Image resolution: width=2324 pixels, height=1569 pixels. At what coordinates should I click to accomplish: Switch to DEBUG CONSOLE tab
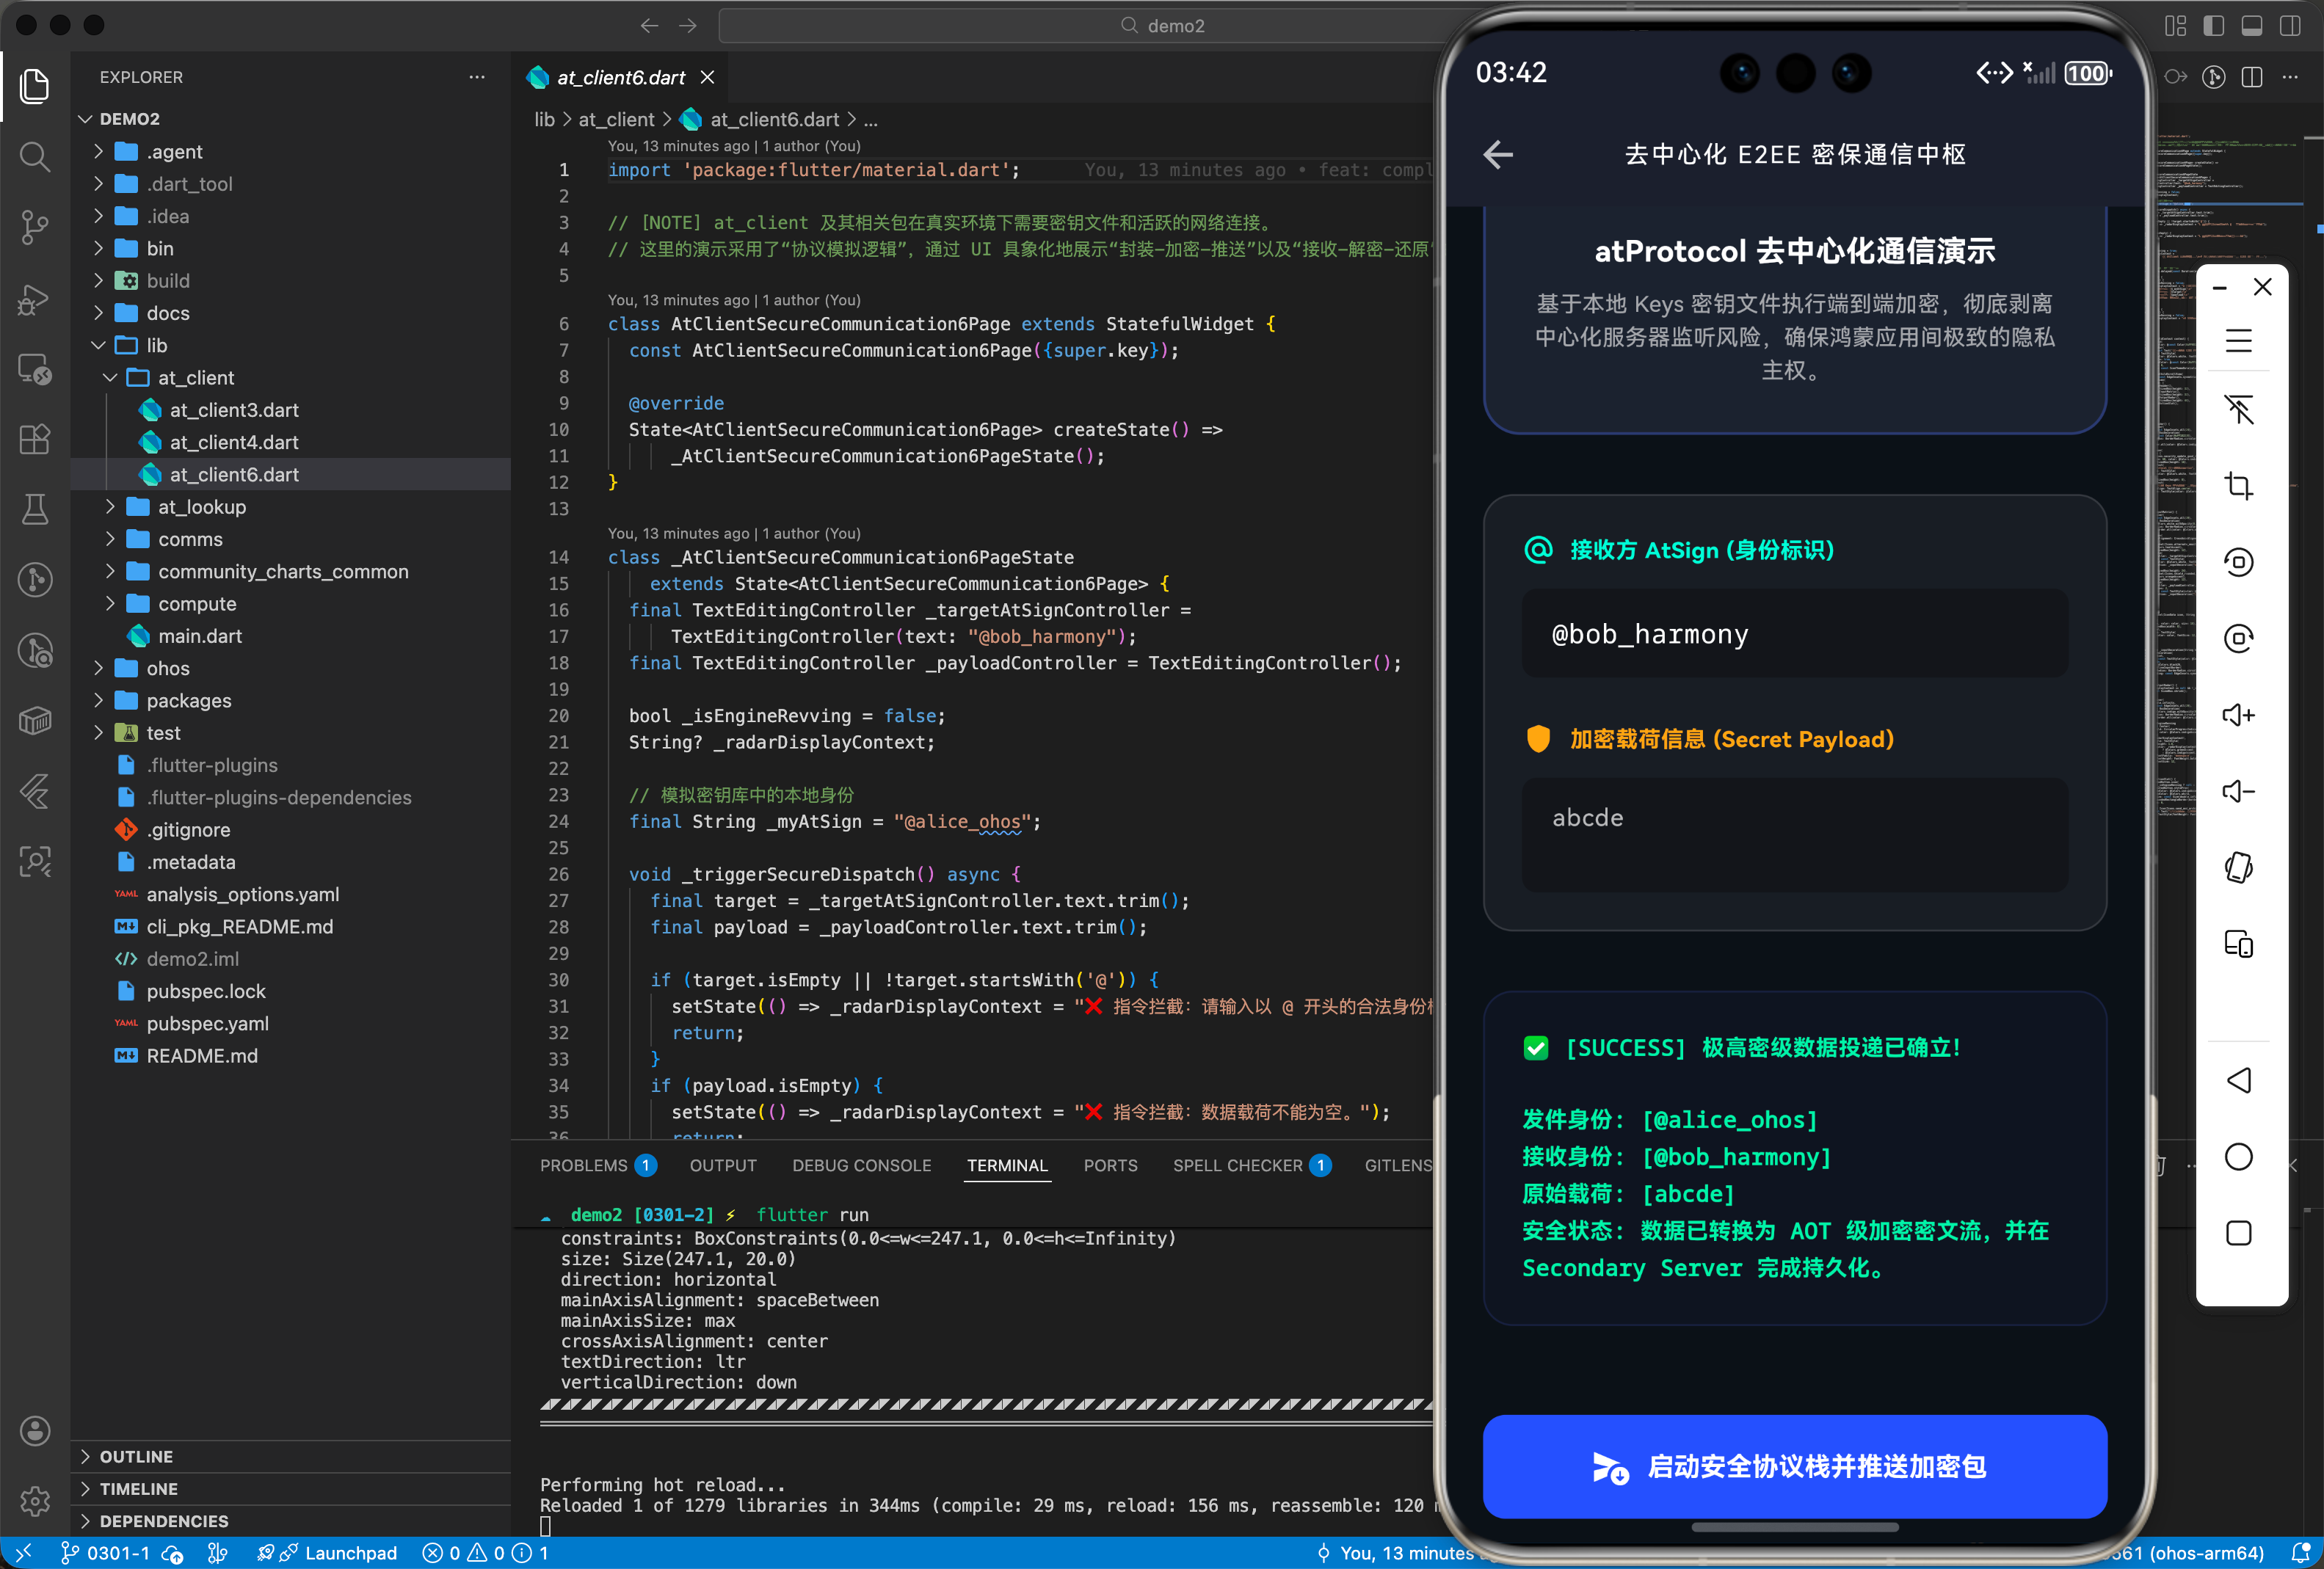pyautogui.click(x=861, y=1165)
